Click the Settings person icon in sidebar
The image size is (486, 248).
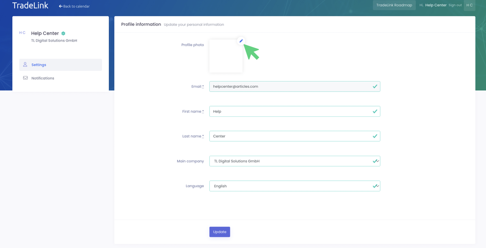point(25,65)
